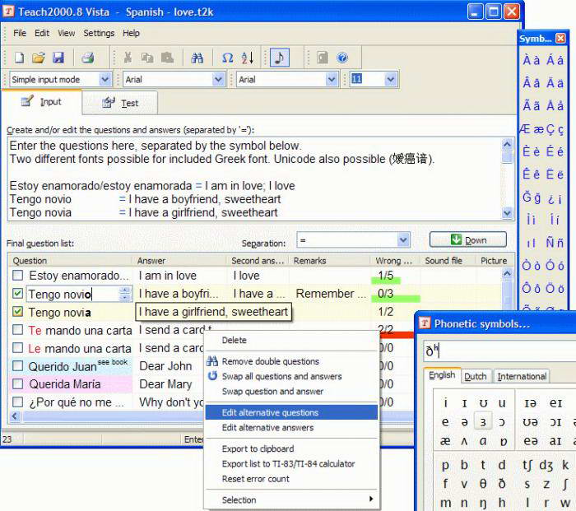The image size is (576, 511).
Task: Click the Question column header
Action: (x=71, y=261)
